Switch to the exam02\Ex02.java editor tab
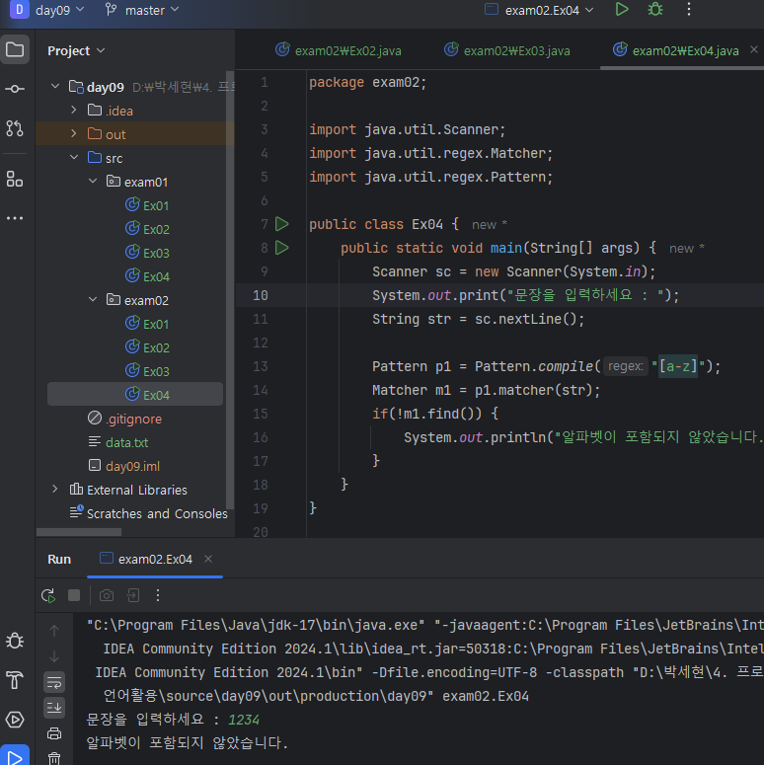This screenshot has width=764, height=765. (347, 50)
